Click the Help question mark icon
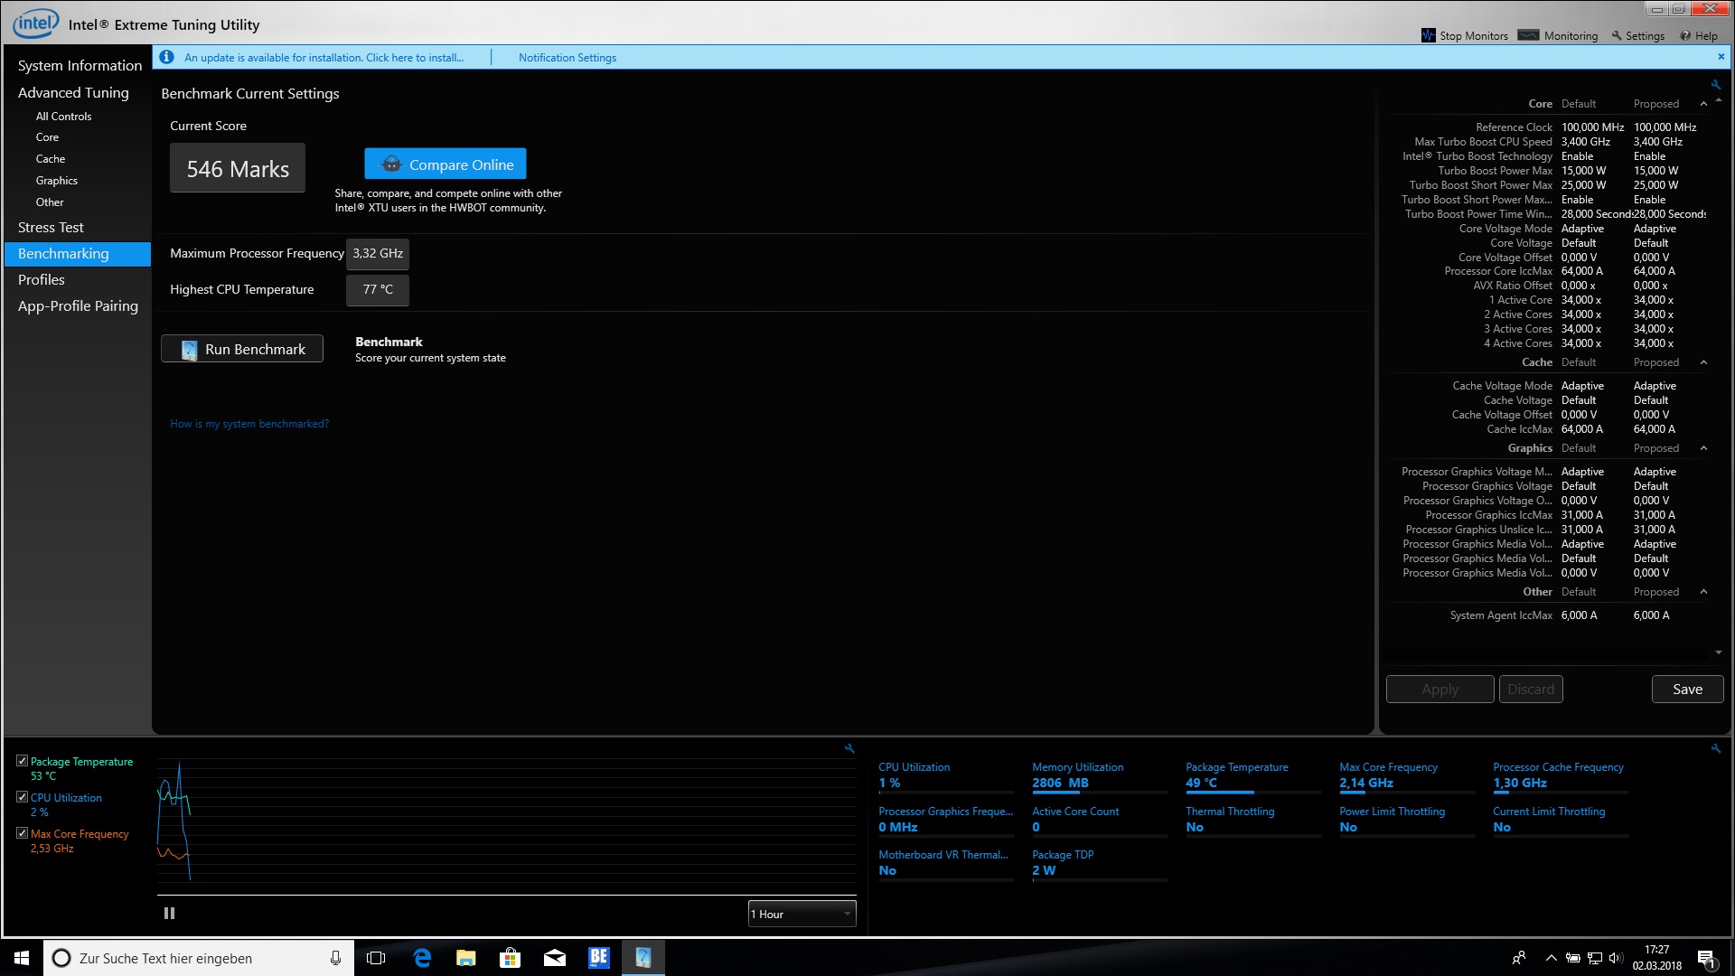1735x976 pixels. tap(1685, 36)
